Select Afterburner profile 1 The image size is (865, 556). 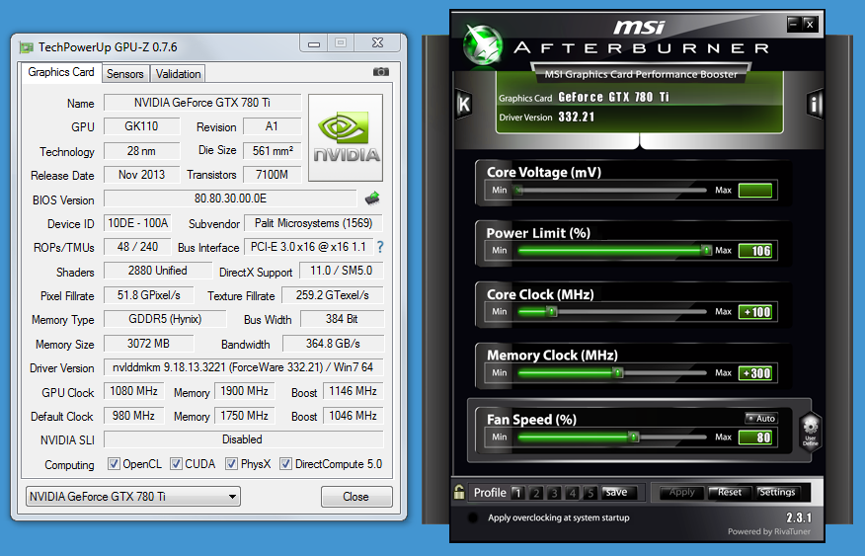pyautogui.click(x=517, y=493)
